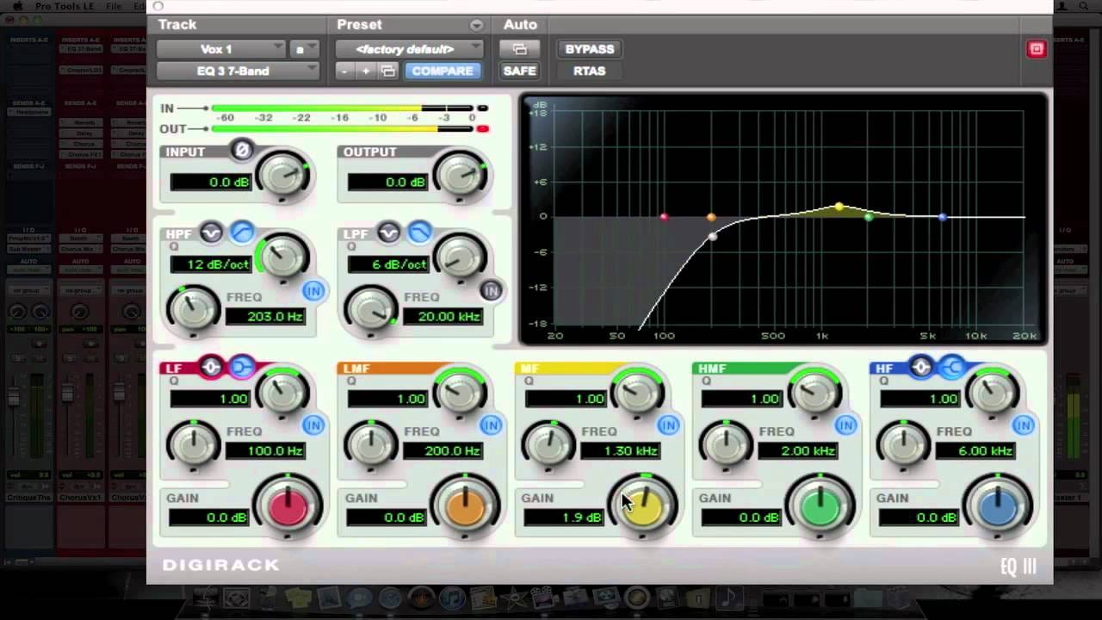Viewport: 1102px width, 620px height.
Task: Invert phase with the INPUT Ø button
Action: (x=242, y=150)
